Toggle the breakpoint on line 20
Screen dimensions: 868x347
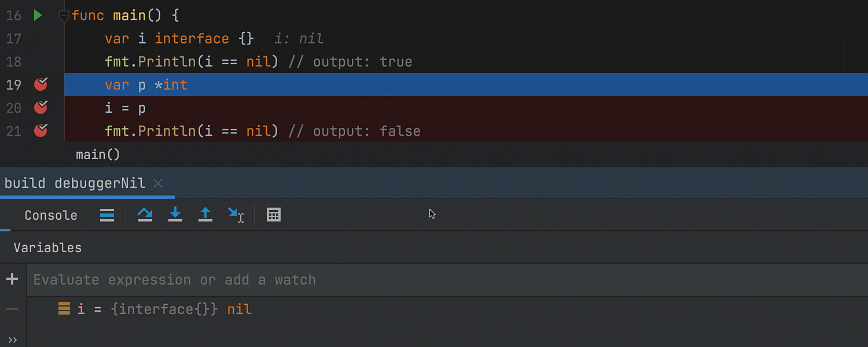(41, 108)
